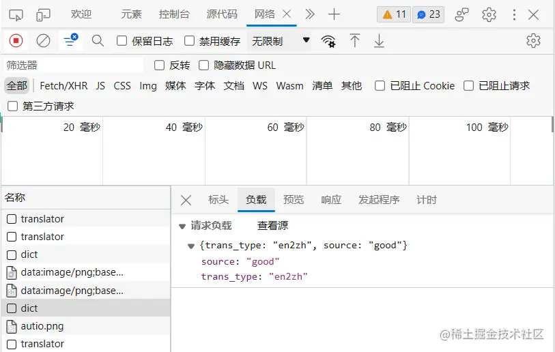Image resolution: width=555 pixels, height=352 pixels.
Task: Filter by 文档 requests
Action: click(x=233, y=86)
